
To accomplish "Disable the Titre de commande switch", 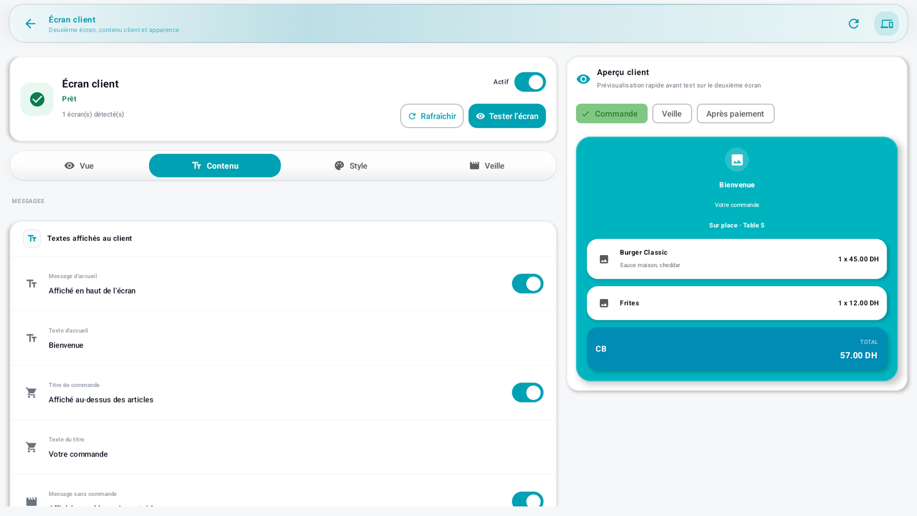I will tap(527, 393).
